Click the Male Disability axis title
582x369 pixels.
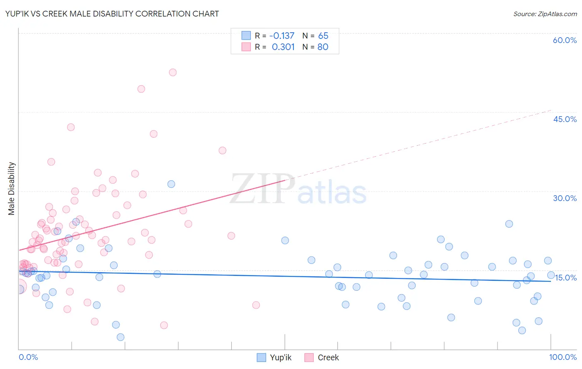pyautogui.click(x=12, y=189)
